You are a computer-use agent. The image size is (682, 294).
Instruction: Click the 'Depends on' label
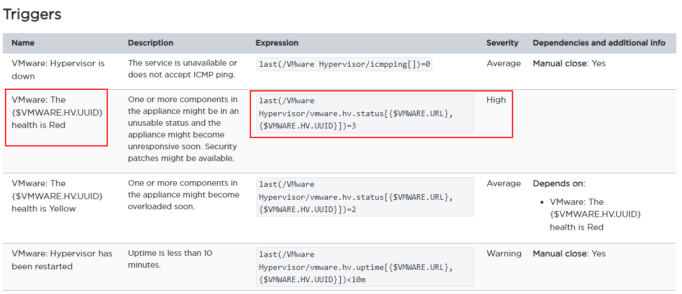(x=559, y=183)
